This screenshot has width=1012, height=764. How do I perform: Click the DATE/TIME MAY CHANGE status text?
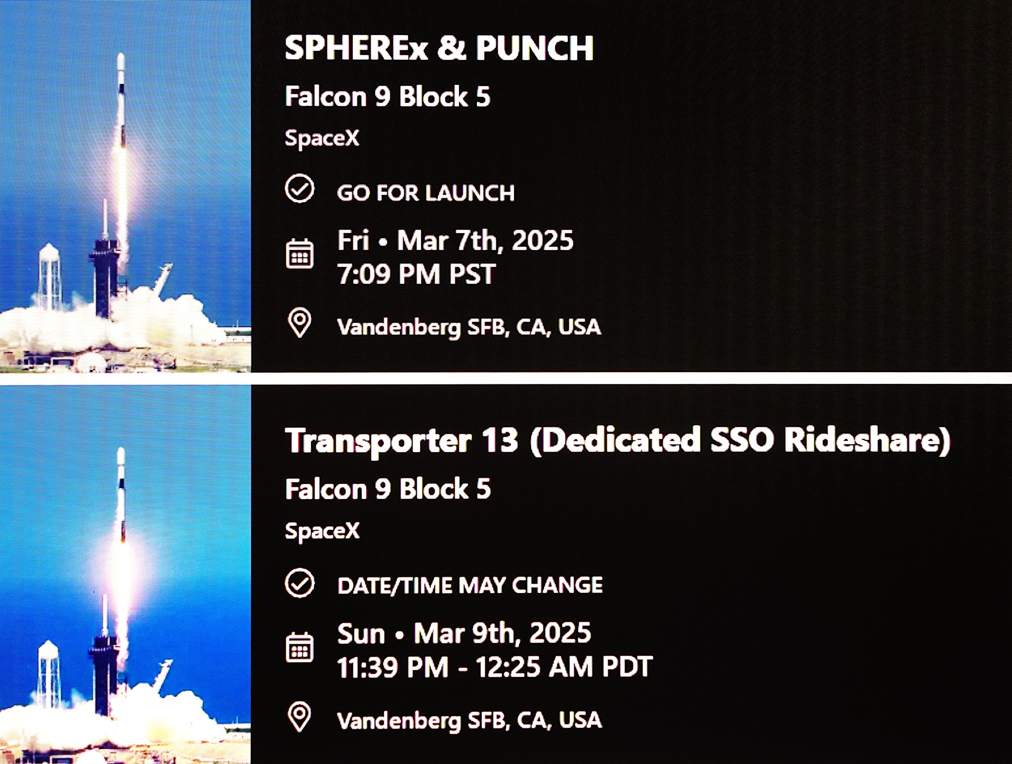point(470,586)
